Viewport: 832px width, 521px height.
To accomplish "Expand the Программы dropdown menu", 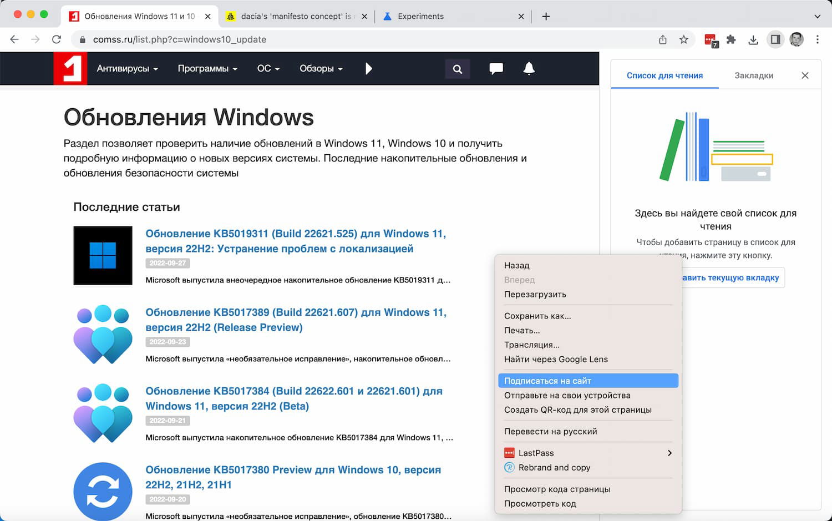I will (207, 68).
